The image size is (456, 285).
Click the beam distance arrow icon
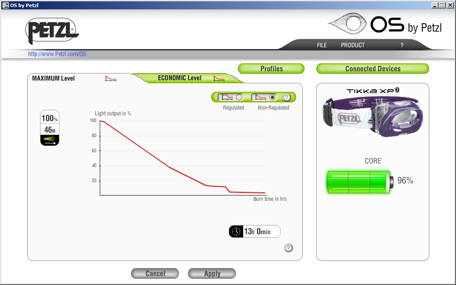point(50,140)
